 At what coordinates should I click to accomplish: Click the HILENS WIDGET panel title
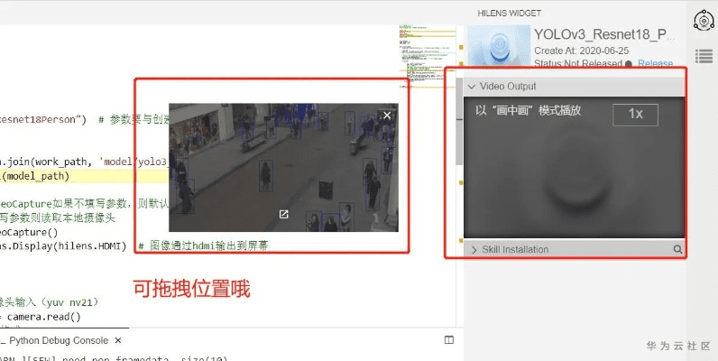(510, 14)
